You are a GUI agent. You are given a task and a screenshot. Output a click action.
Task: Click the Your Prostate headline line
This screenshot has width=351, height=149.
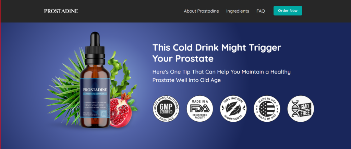coord(183,59)
